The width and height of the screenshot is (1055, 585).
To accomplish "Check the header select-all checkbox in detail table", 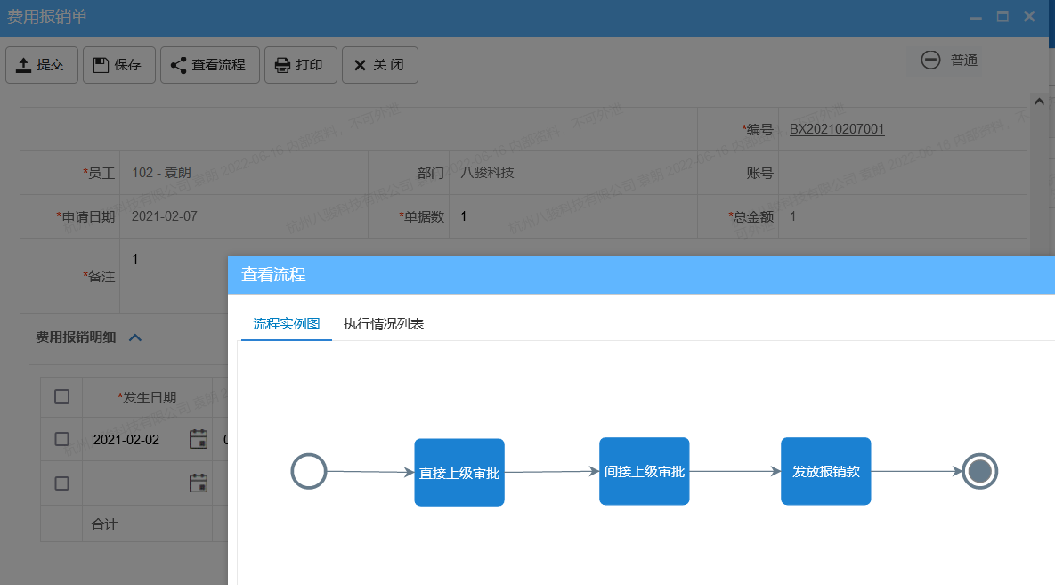I will coord(61,395).
